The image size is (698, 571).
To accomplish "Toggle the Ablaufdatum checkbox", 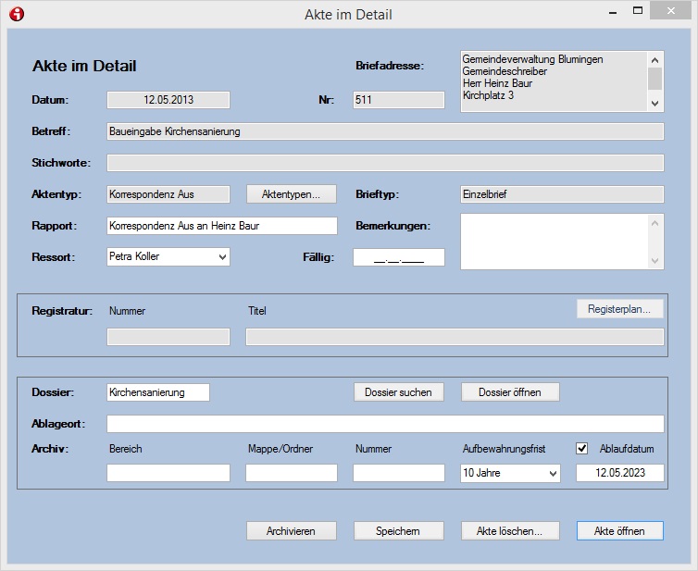I will 582,449.
